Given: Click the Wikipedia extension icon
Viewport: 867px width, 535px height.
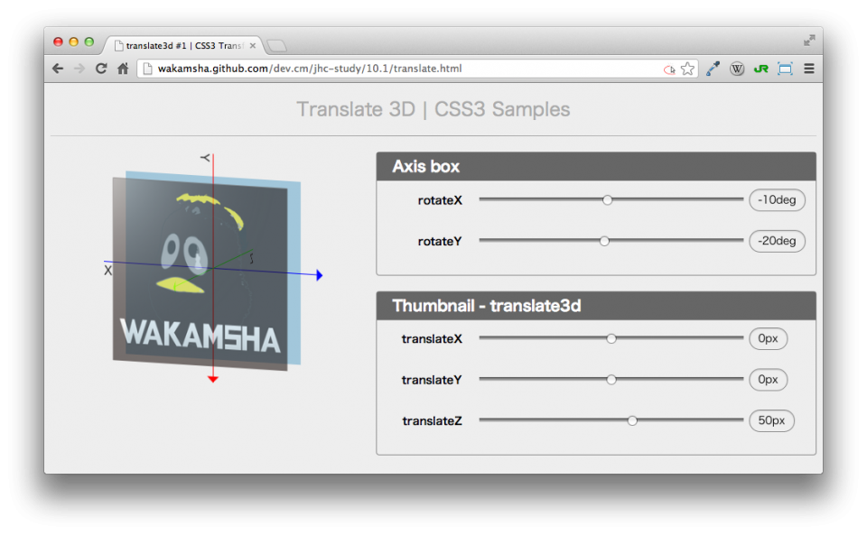Looking at the screenshot, I should coord(737,68).
